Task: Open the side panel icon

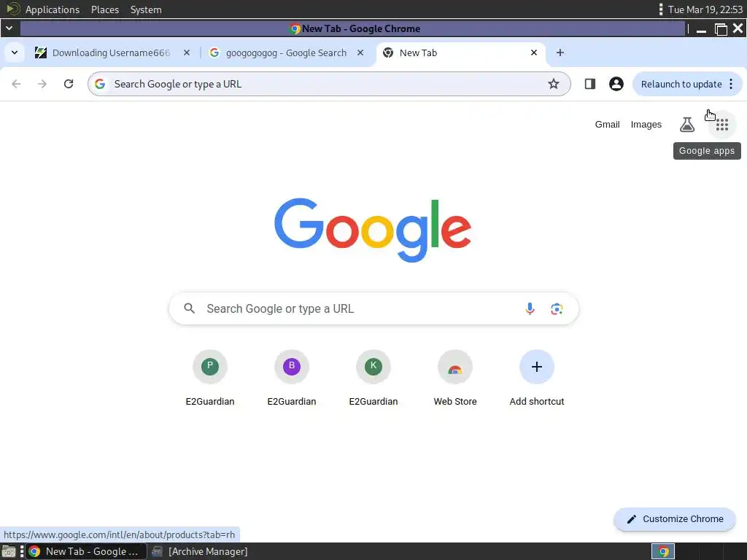Action: point(589,84)
